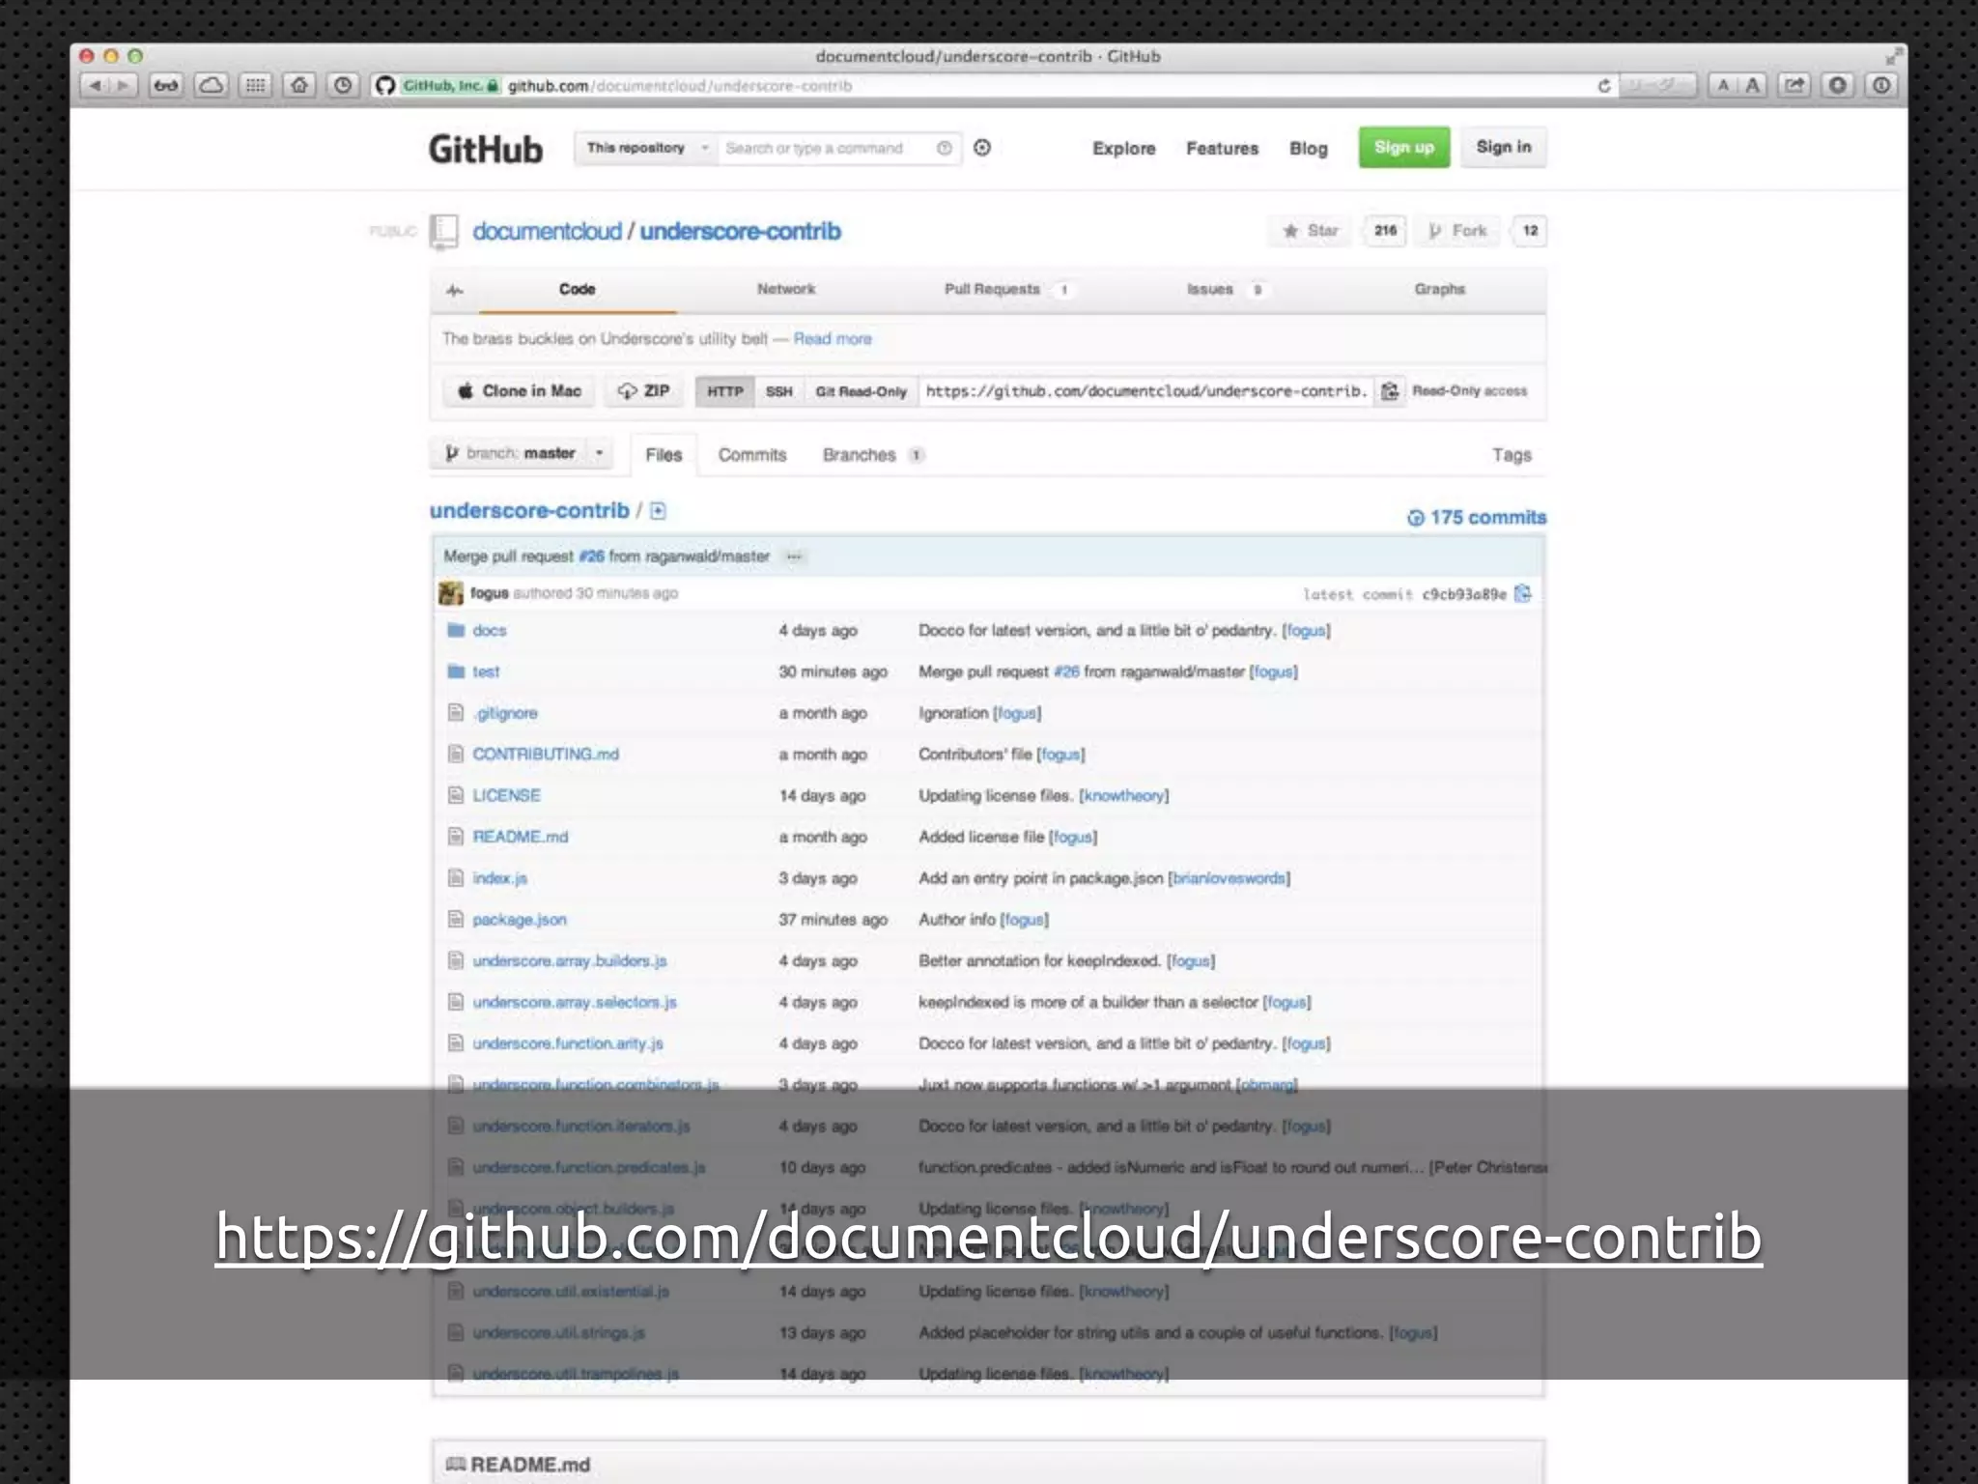The height and width of the screenshot is (1484, 1978).
Task: Switch to the Network tab
Action: point(785,289)
